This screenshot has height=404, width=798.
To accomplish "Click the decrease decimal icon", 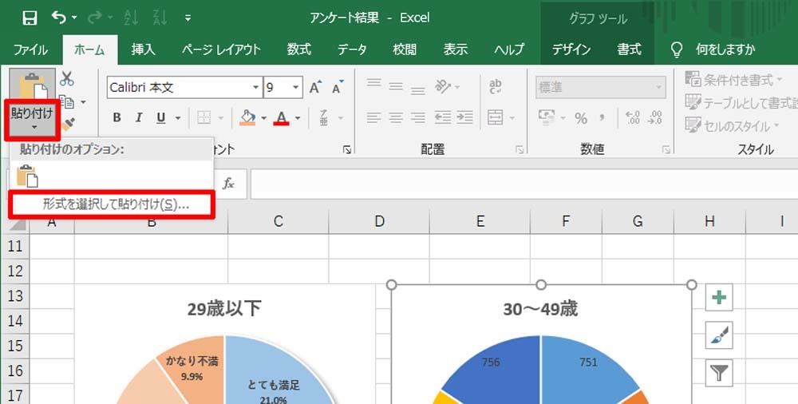I will click(x=655, y=117).
